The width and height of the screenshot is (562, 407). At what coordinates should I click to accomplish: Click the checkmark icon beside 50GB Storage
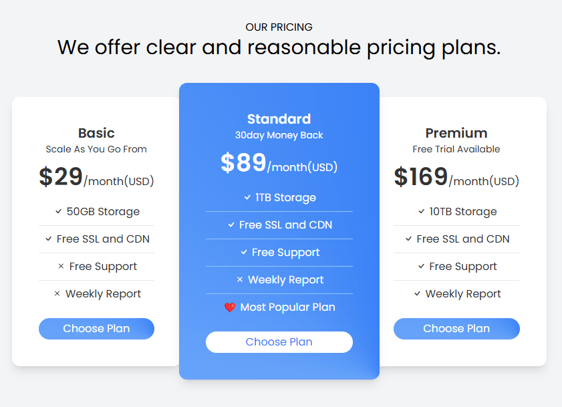point(58,212)
